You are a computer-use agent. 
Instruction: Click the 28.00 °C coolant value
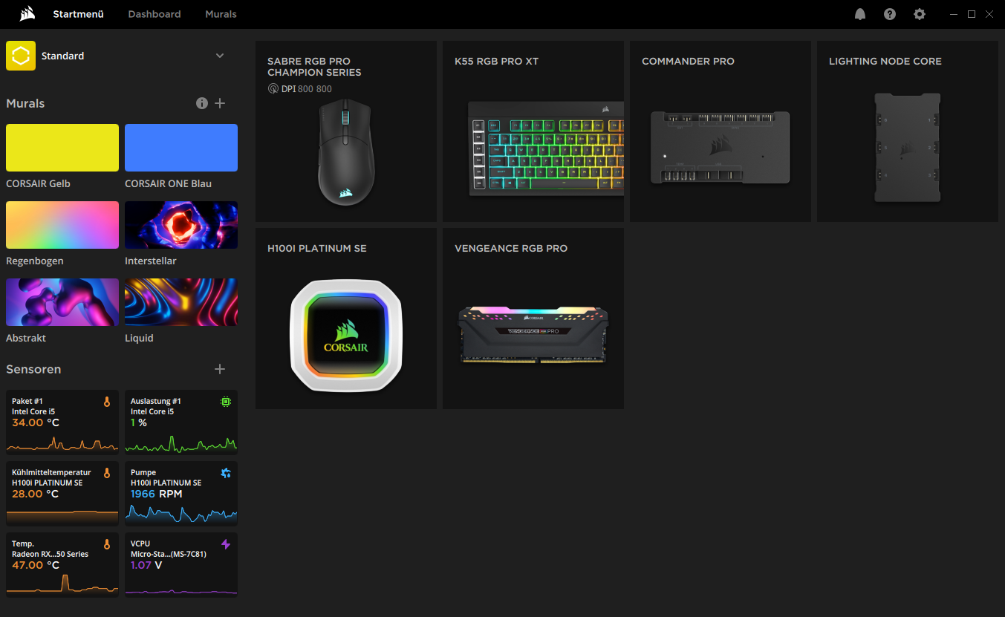coord(35,494)
